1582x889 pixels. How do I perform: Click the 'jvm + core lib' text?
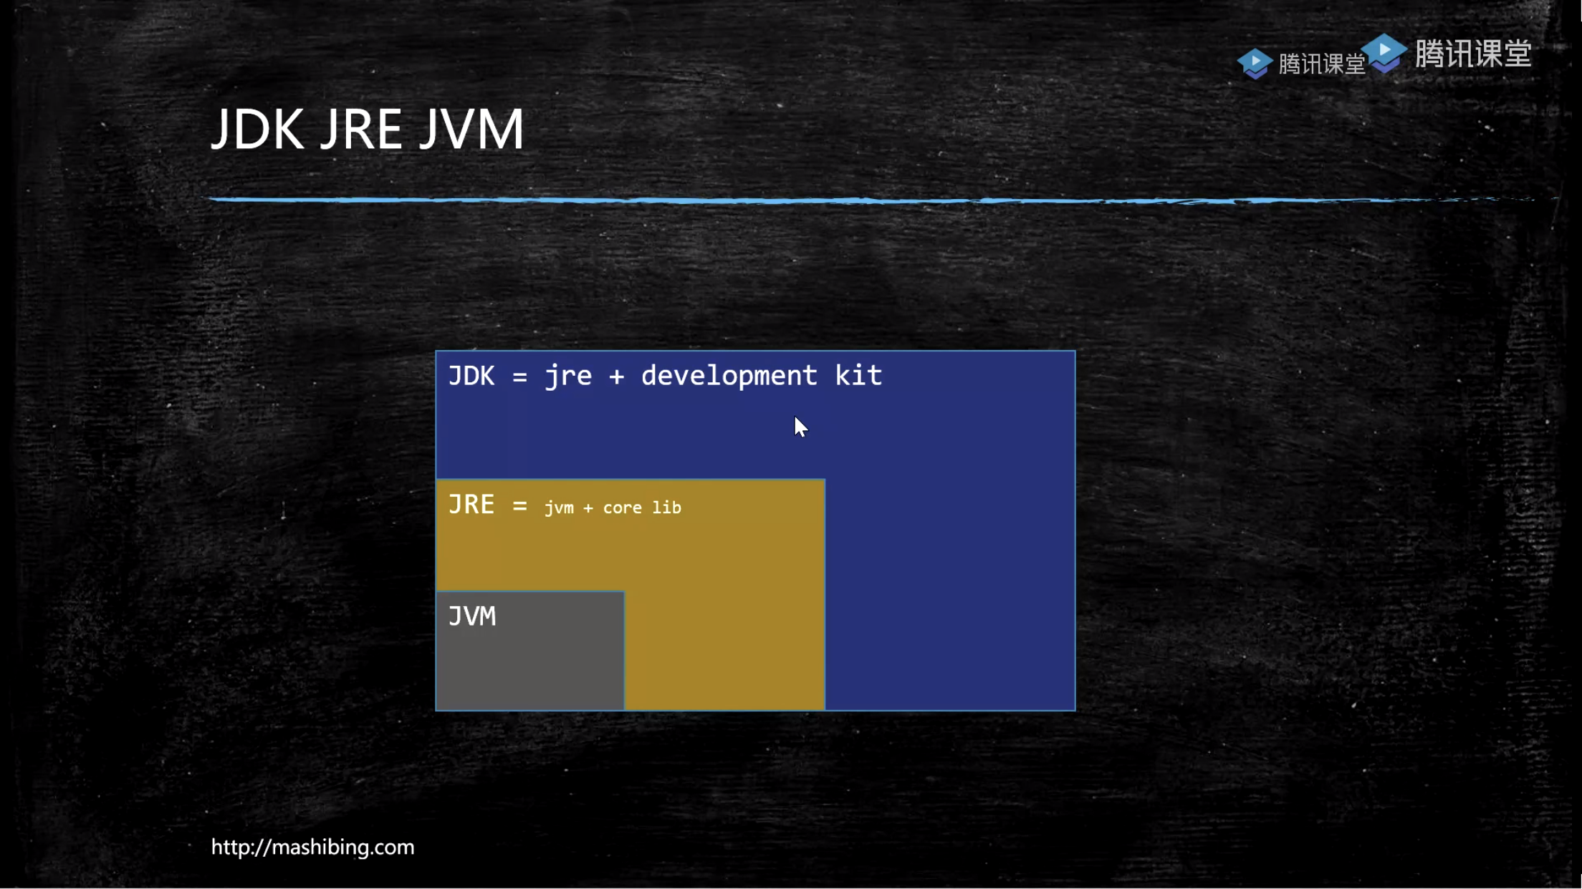pos(613,507)
